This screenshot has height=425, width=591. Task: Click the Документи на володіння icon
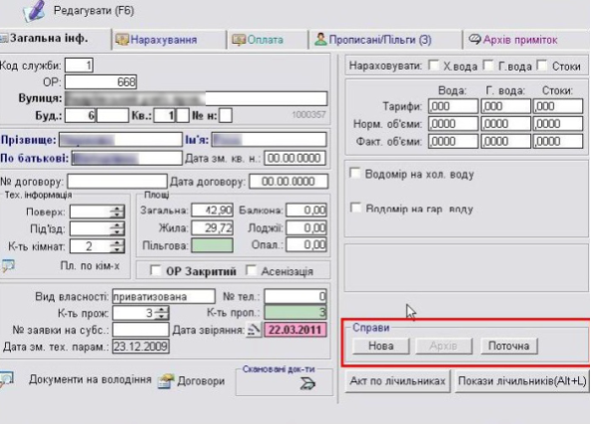7,379
